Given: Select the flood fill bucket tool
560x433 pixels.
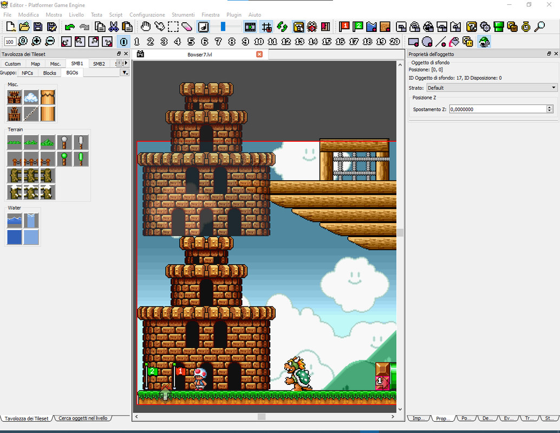Looking at the screenshot, I should [454, 42].
